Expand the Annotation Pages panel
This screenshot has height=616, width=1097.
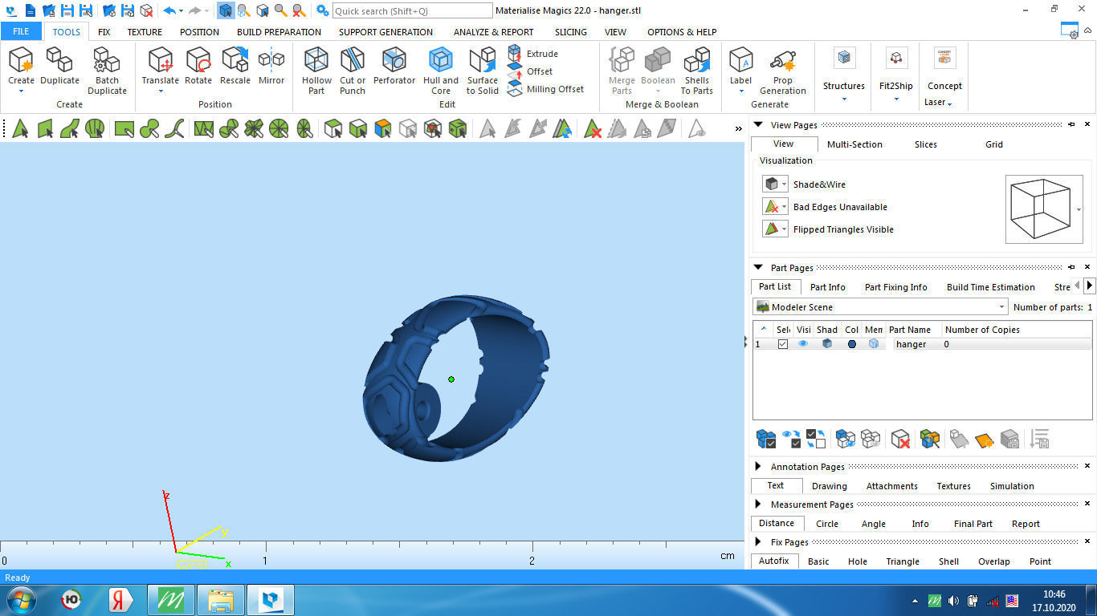coord(758,466)
